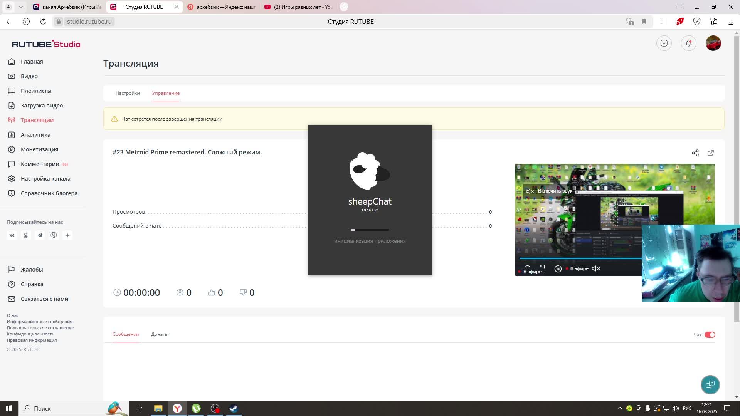Screen dimensions: 740x416
Task: Click Включить звук in preview
Action: click(x=554, y=191)
